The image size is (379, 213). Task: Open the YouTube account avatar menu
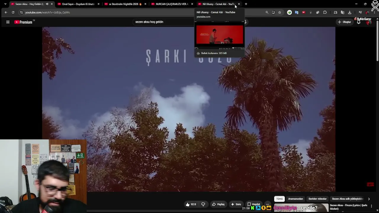pyautogui.click(x=369, y=22)
